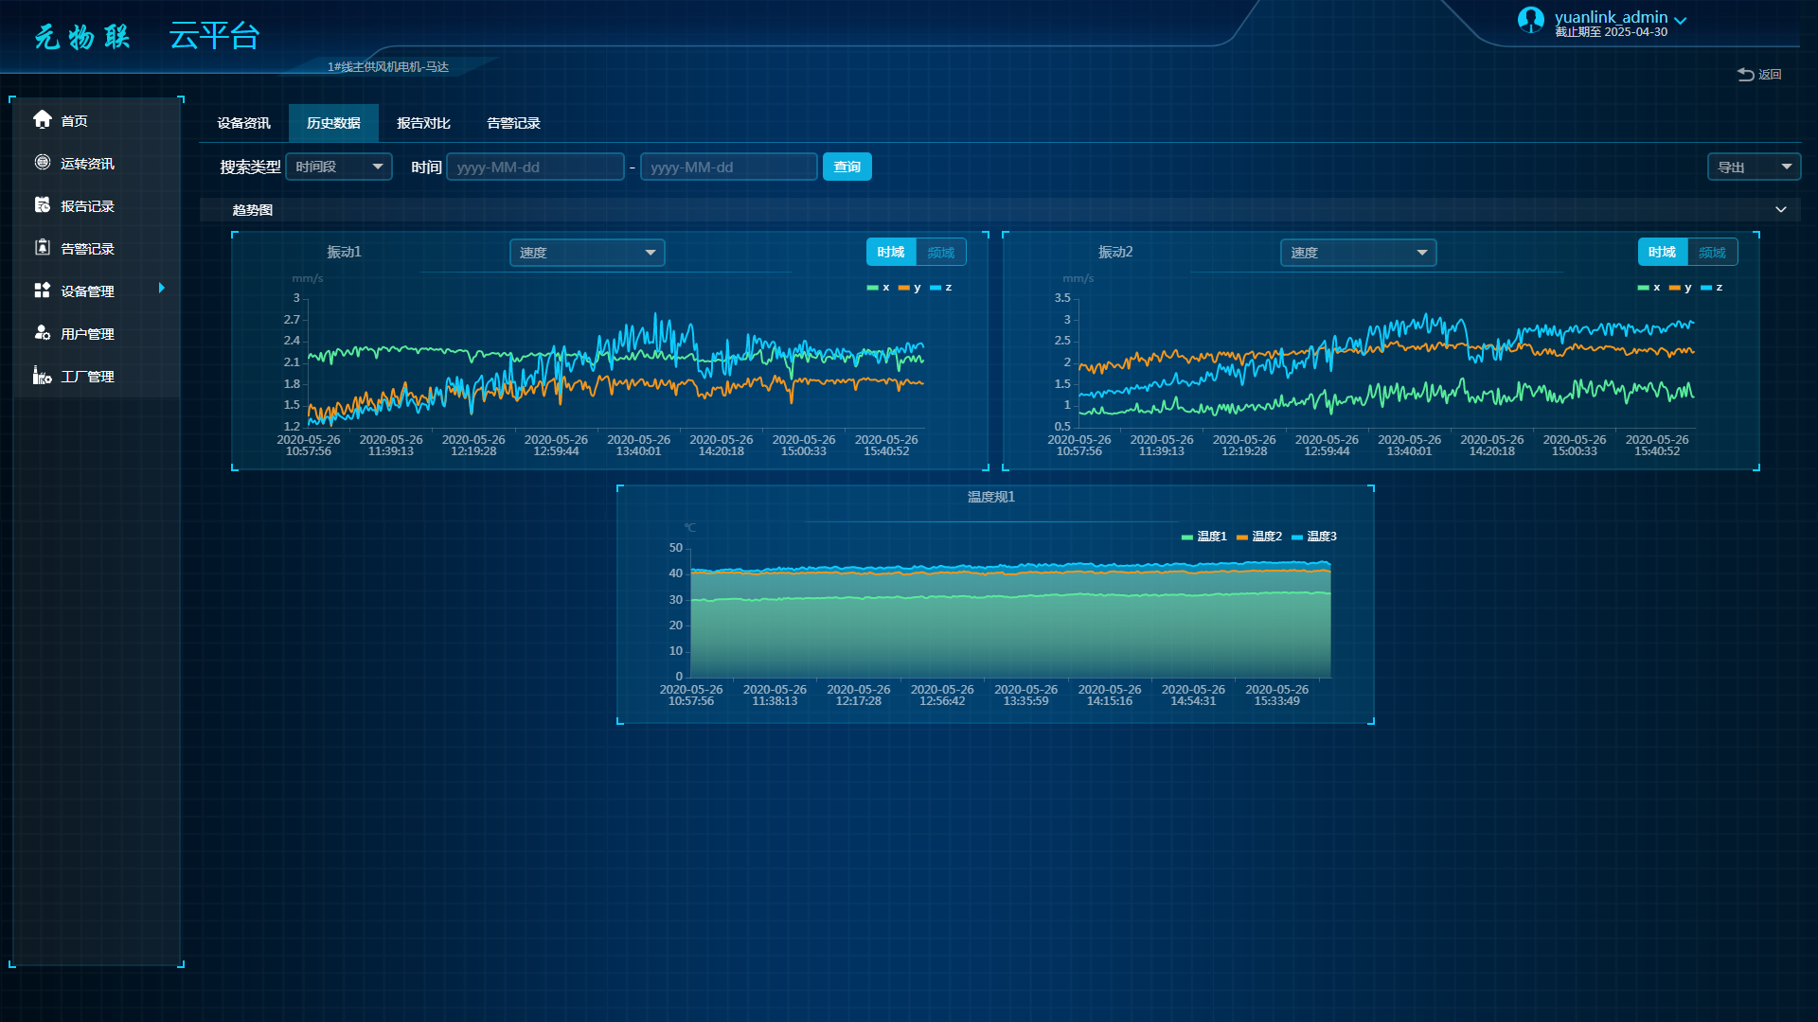Open the 导出 export dropdown
The width and height of the screenshot is (1818, 1022).
pos(1754,167)
